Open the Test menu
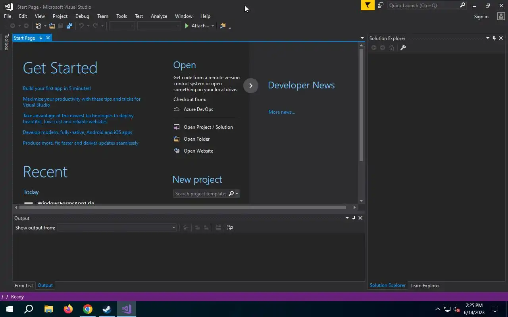Viewport: 508px width, 317px height. [139, 16]
